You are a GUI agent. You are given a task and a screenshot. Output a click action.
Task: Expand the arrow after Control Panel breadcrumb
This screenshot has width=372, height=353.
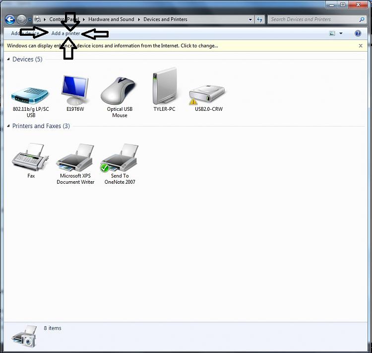(x=84, y=19)
